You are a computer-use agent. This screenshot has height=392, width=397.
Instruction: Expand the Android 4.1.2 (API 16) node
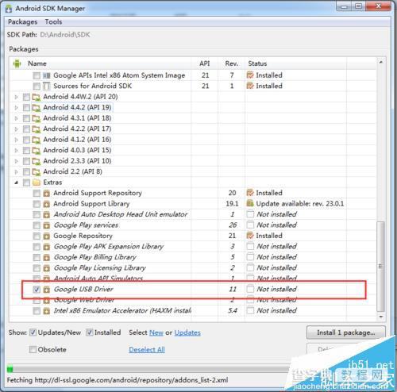[16, 140]
